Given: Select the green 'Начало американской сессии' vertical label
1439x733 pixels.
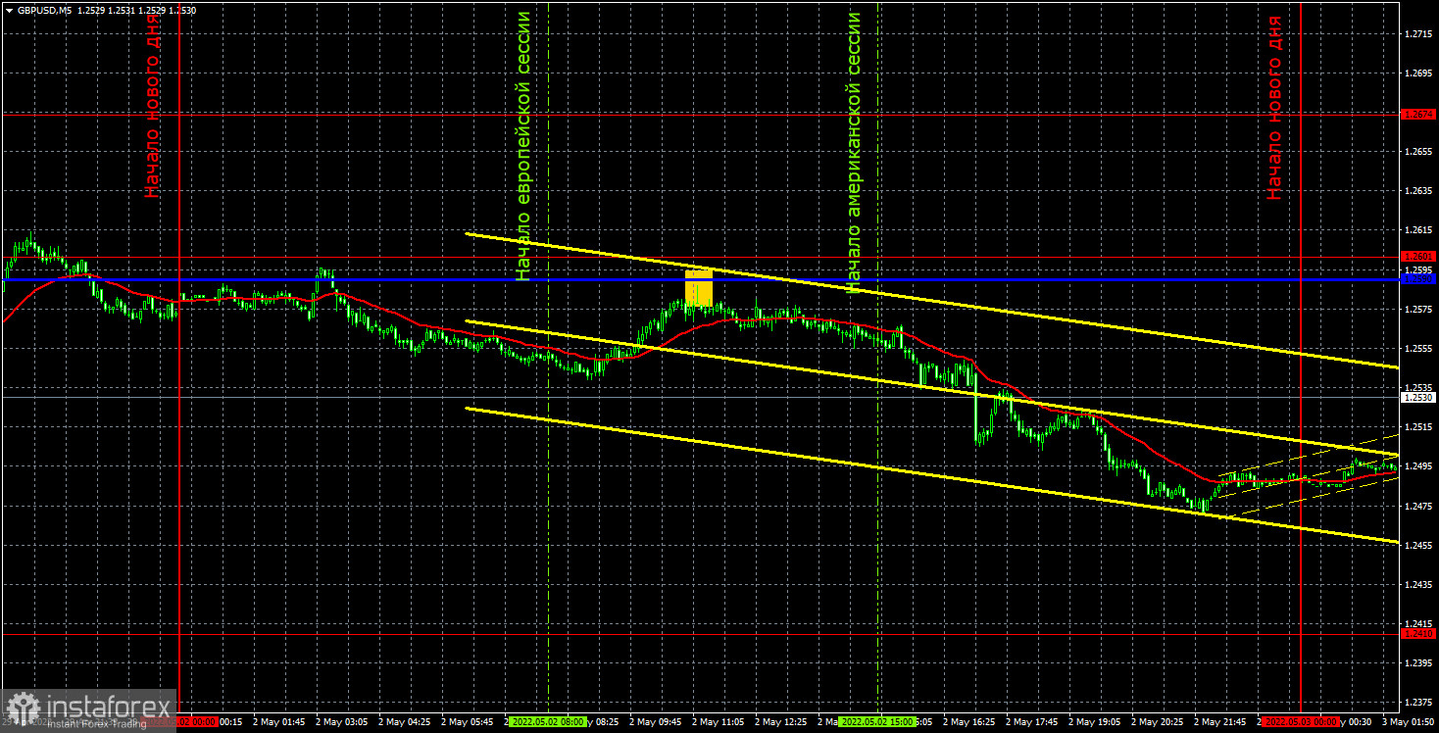Looking at the screenshot, I should pos(854,153).
